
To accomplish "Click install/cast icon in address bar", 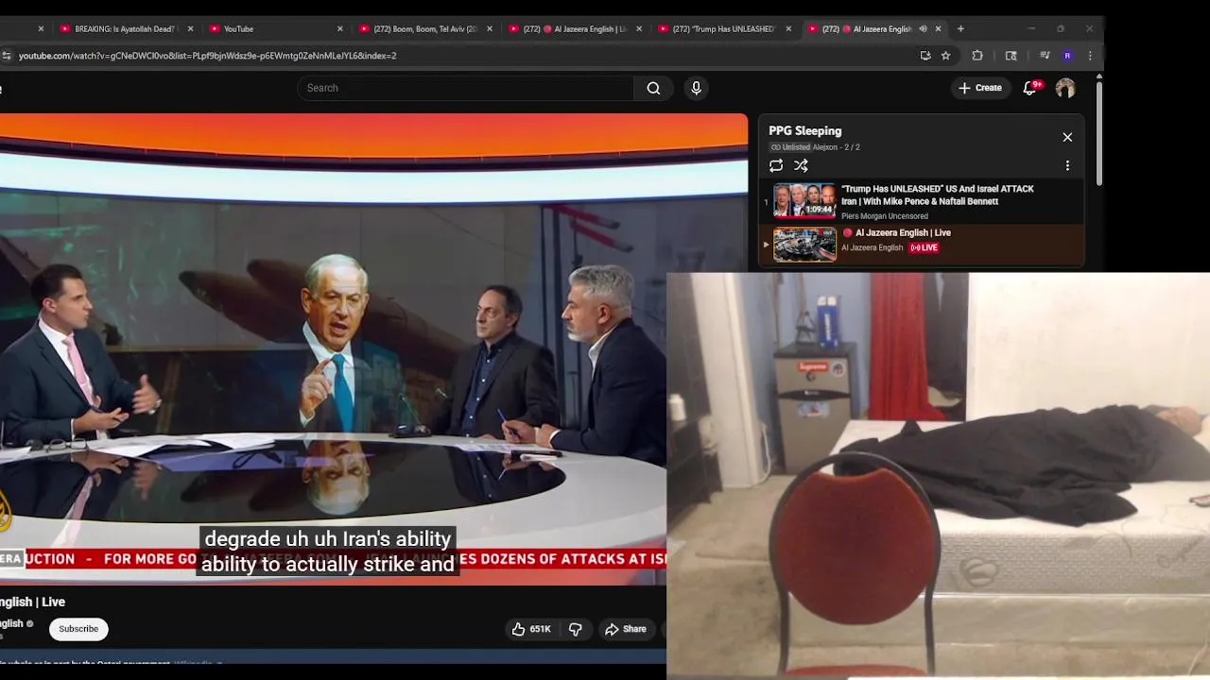I will [x=925, y=56].
